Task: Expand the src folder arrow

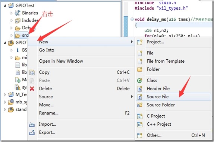Action: click(12, 36)
